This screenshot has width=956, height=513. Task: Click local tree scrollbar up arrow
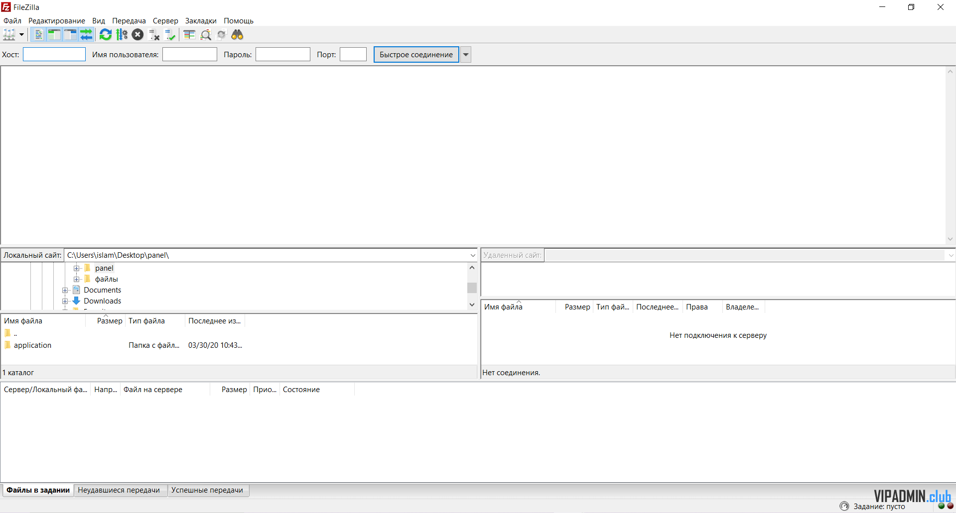pyautogui.click(x=472, y=268)
